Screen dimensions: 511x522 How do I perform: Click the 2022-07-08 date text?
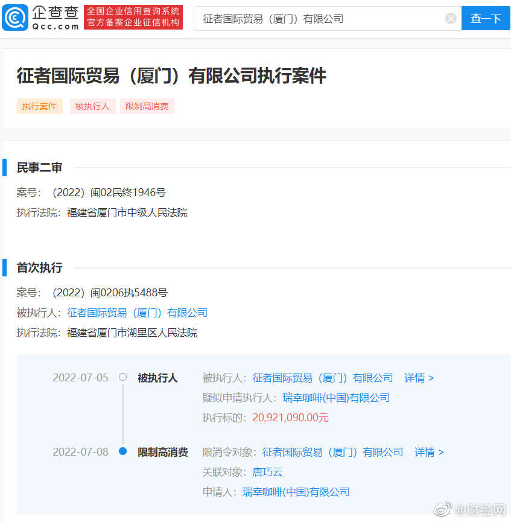[x=81, y=452]
